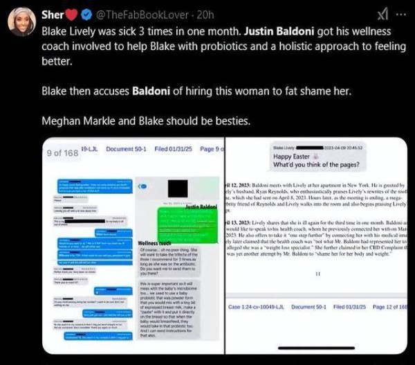The height and width of the screenshot is (365, 415).
Task: Click the Wellness coach label
Action: click(x=154, y=243)
